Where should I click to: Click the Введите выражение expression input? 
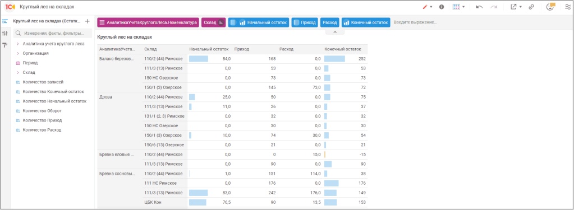click(x=415, y=22)
